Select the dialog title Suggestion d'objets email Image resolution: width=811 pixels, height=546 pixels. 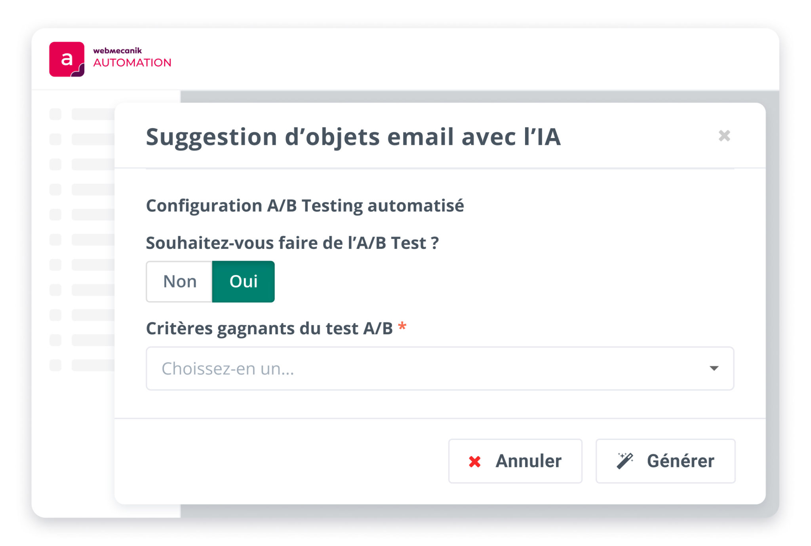coord(354,136)
